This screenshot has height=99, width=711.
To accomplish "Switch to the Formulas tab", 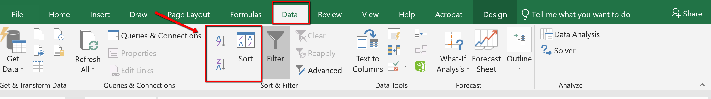I will [x=246, y=14].
